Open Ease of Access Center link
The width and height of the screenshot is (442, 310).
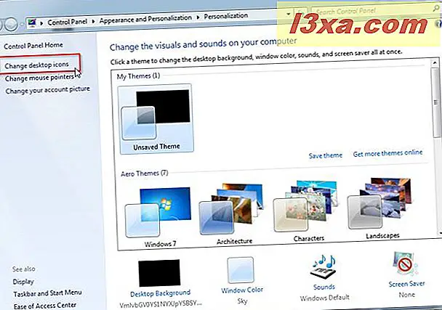(x=45, y=306)
